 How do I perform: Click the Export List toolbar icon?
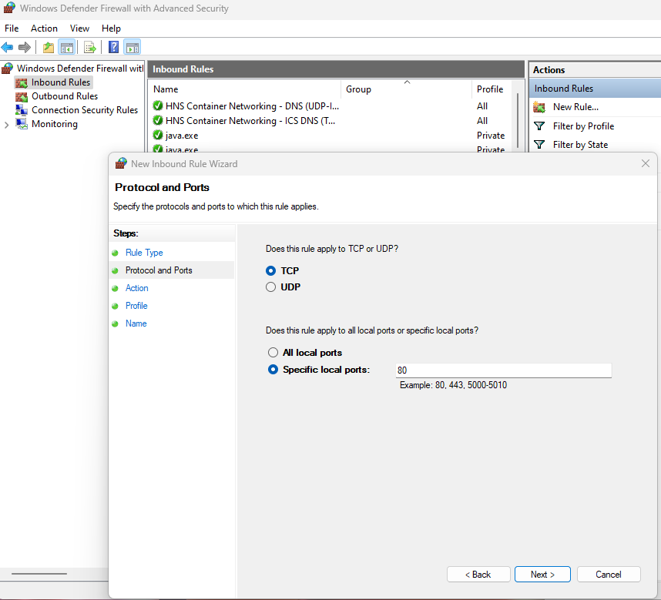[89, 47]
